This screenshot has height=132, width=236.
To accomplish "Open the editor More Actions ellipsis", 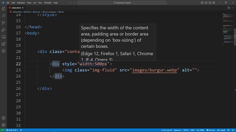I will pos(233,8).
